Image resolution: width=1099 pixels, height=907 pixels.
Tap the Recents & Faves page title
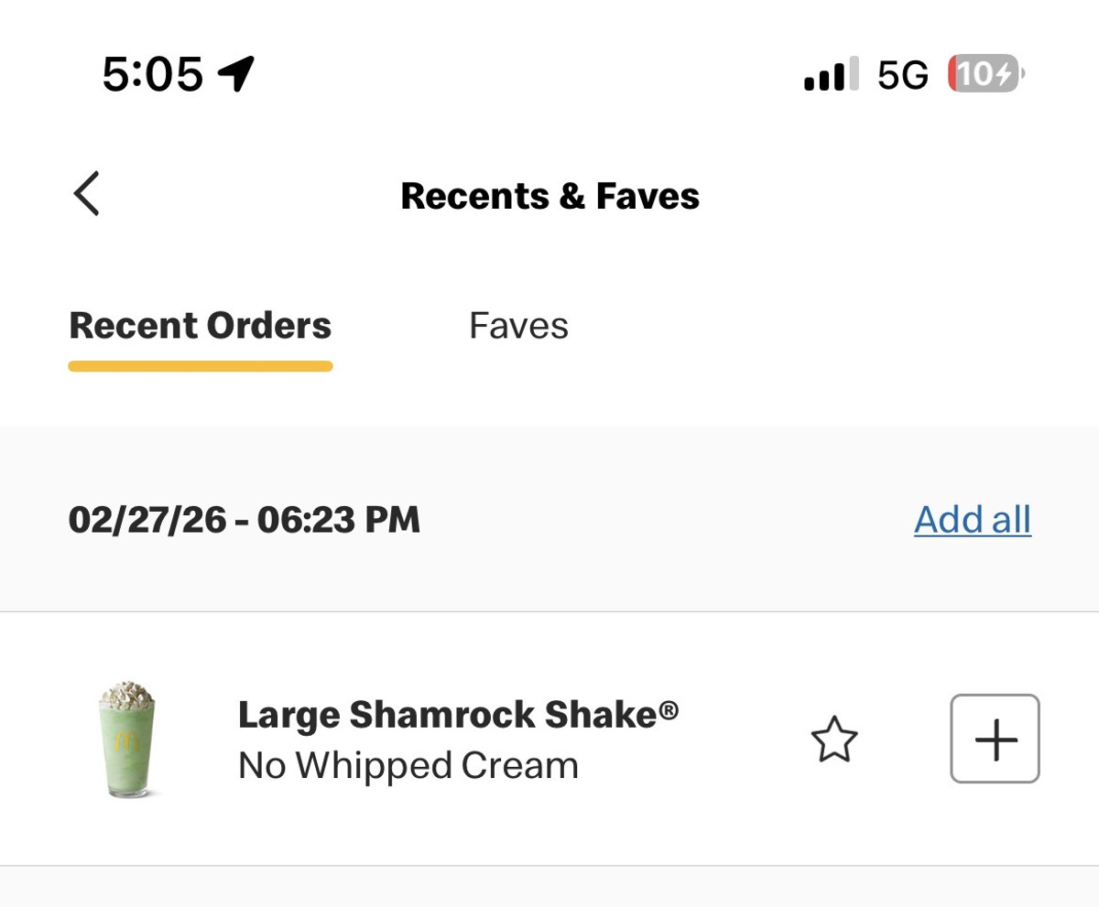(x=549, y=196)
